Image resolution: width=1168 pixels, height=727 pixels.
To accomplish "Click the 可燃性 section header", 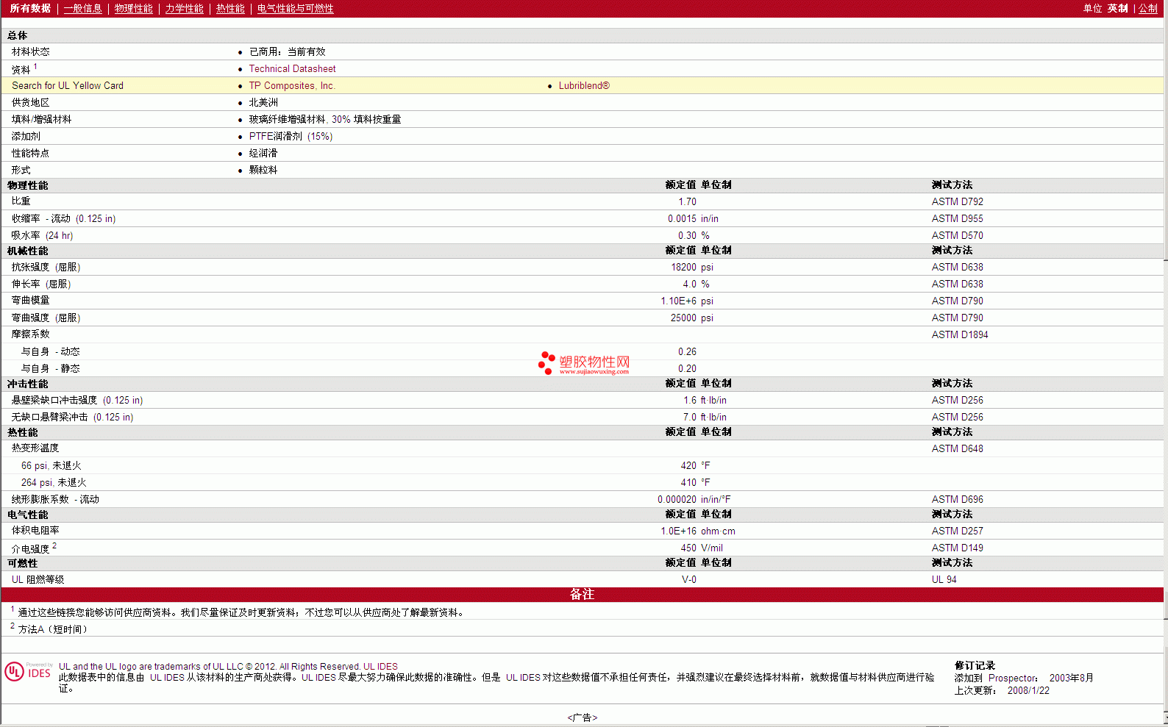I will pos(22,563).
